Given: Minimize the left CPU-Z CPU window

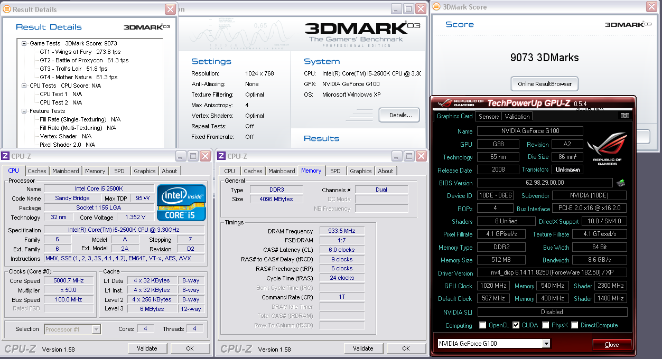Looking at the screenshot, I should tap(181, 156).
